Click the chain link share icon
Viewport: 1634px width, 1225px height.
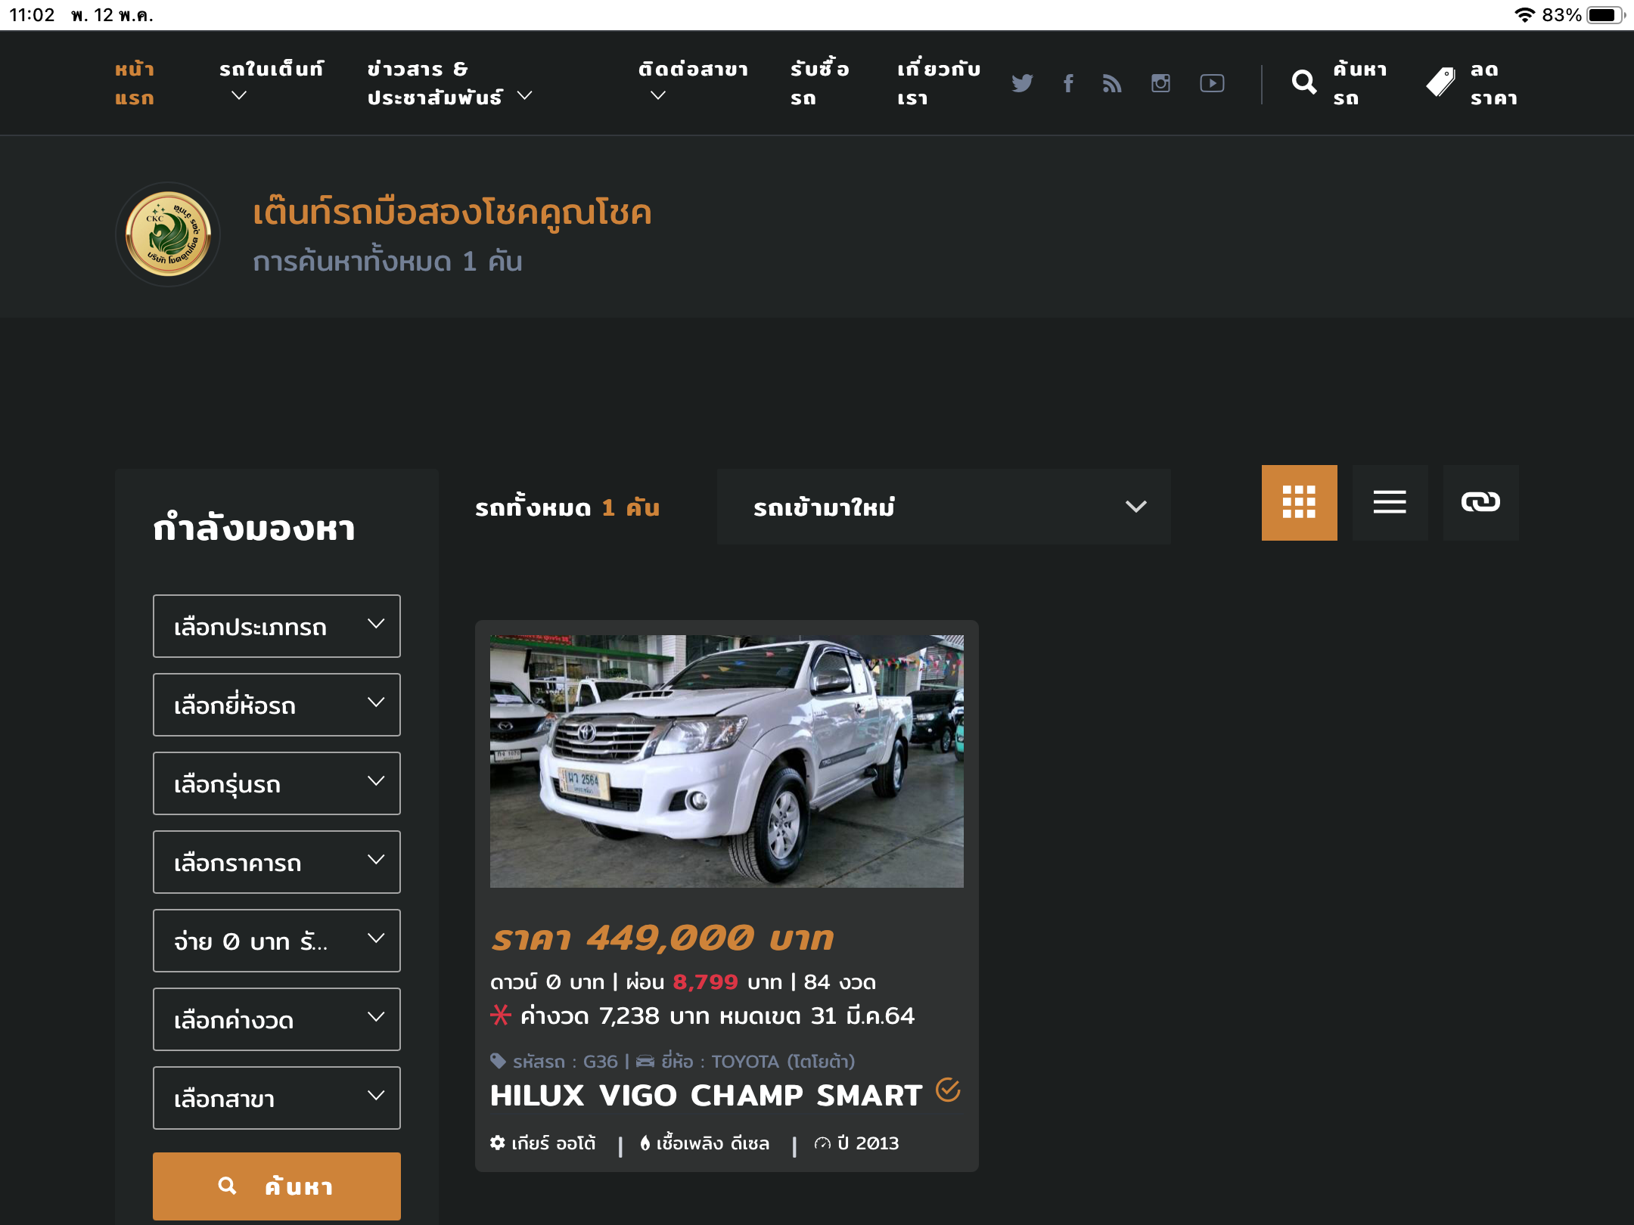pos(1480,502)
